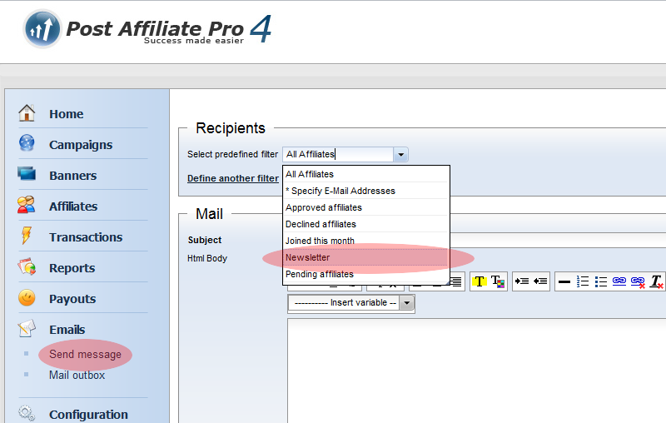Justify text alignment icon in toolbar
The width and height of the screenshot is (666, 423).
point(455,281)
